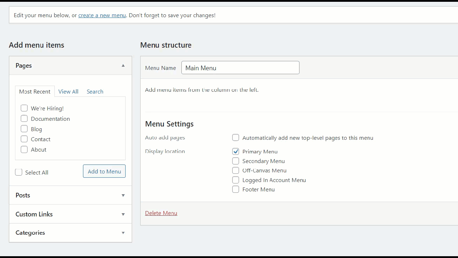The image size is (458, 258).
Task: Click the Categories panel heading
Action: 30,233
